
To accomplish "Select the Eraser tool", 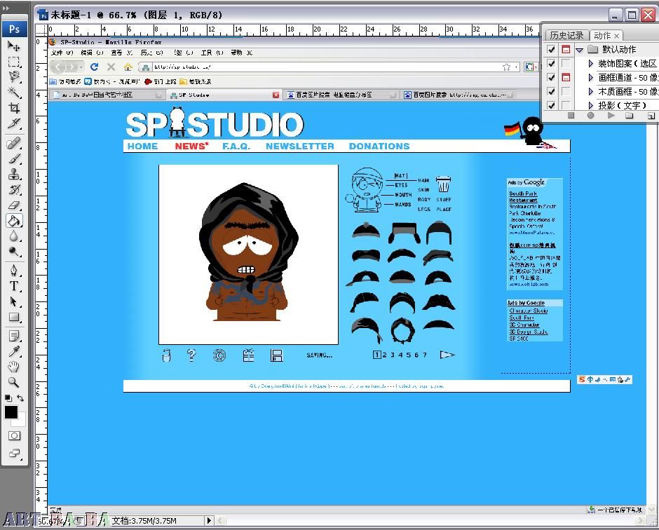I will 14,205.
